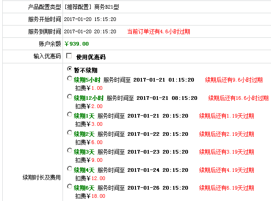Choose the 续期5小时 radio option
The height and width of the screenshot is (201, 271).
[x=69, y=78]
